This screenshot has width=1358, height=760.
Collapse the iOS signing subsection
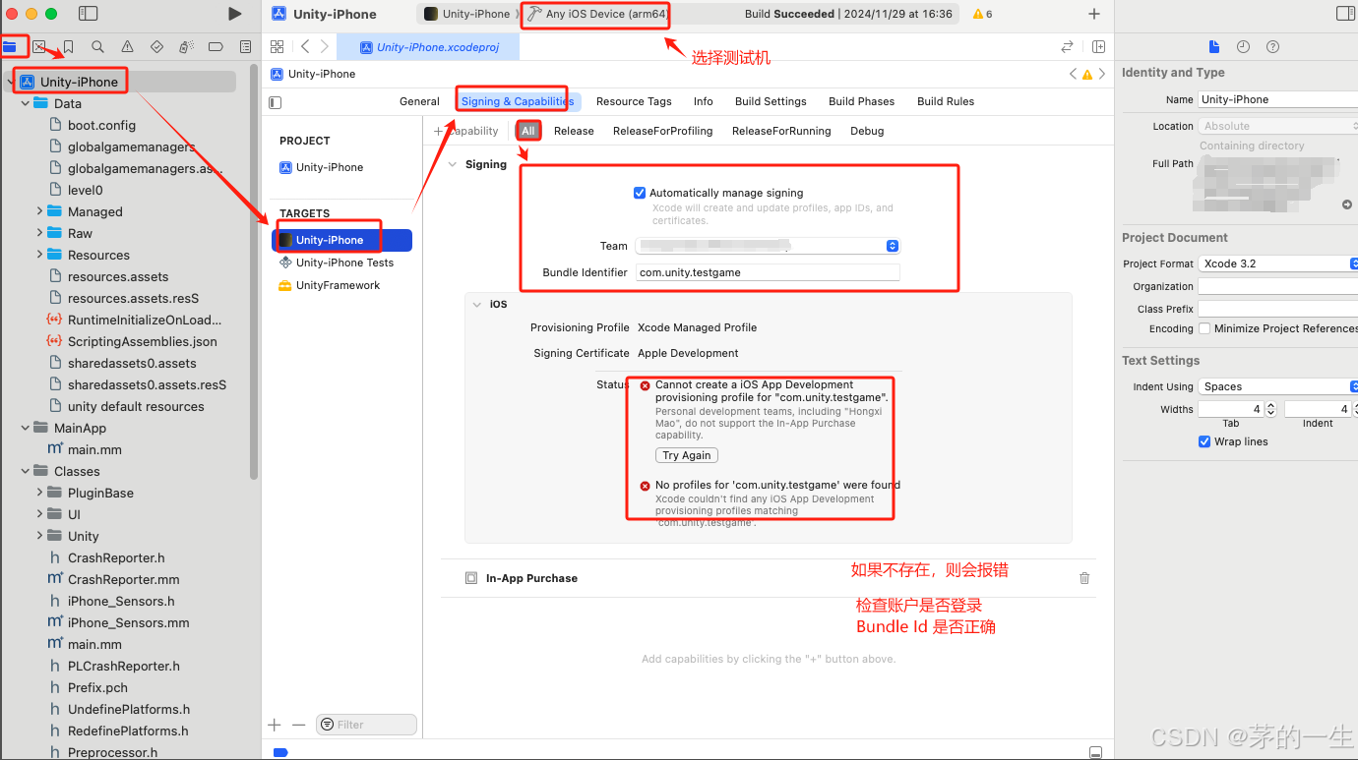click(476, 304)
